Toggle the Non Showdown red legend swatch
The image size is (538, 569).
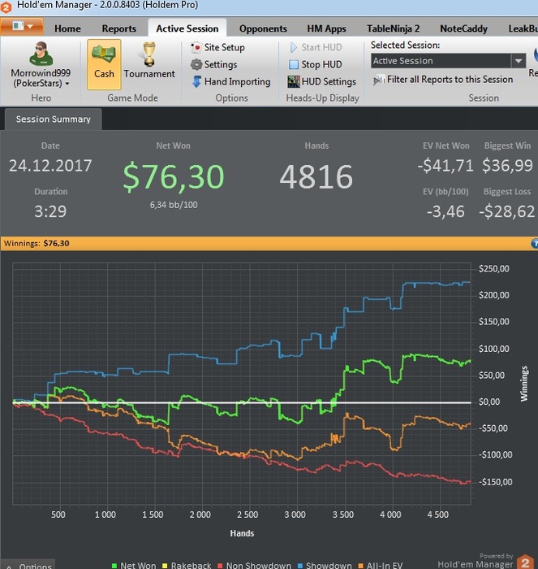220,566
